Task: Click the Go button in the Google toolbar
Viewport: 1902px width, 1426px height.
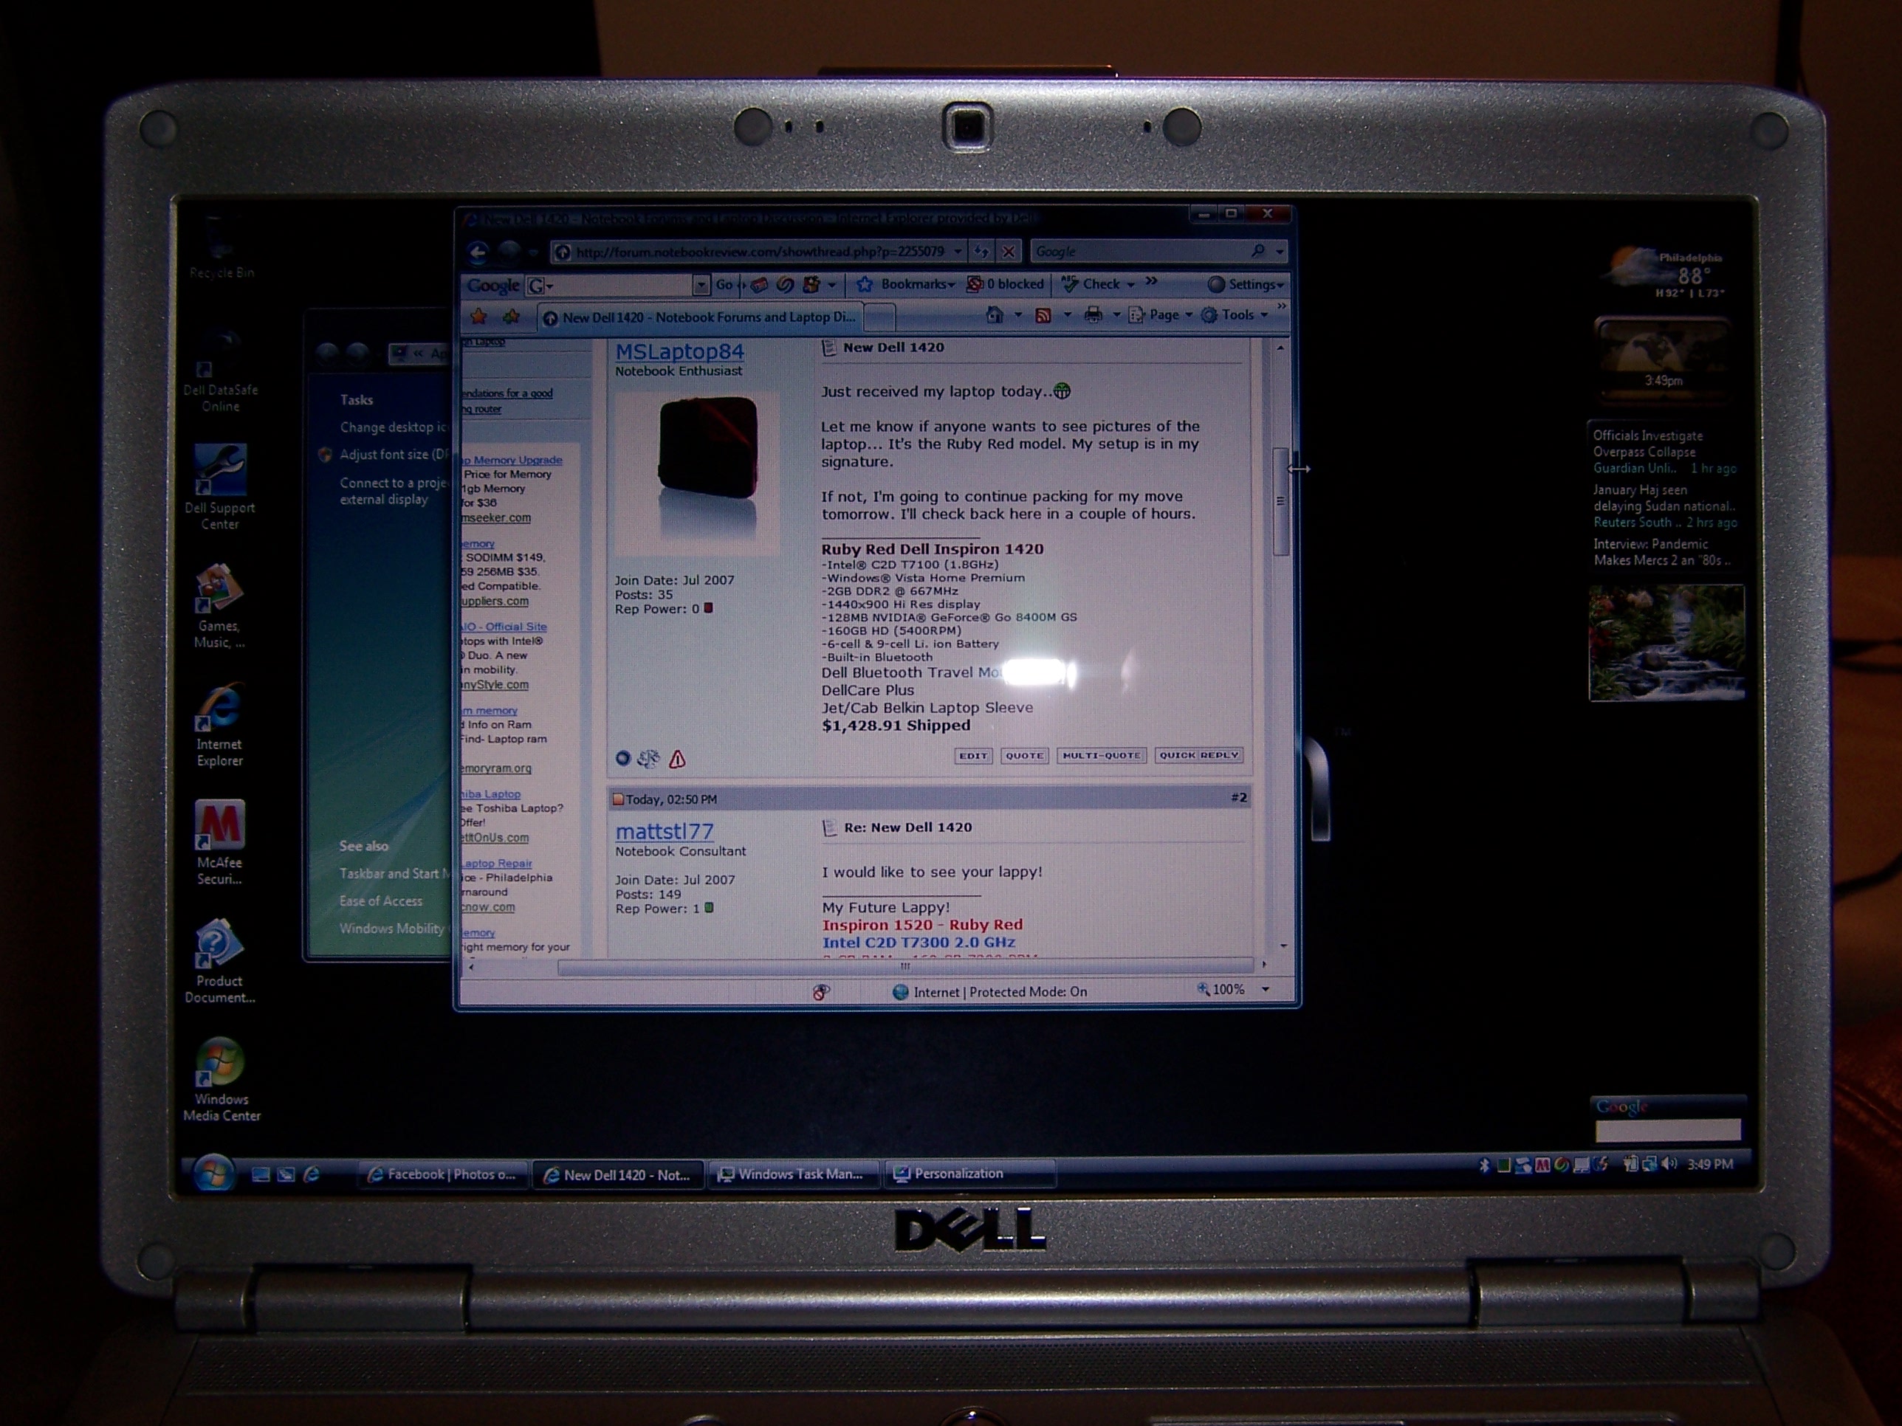Action: (x=725, y=284)
